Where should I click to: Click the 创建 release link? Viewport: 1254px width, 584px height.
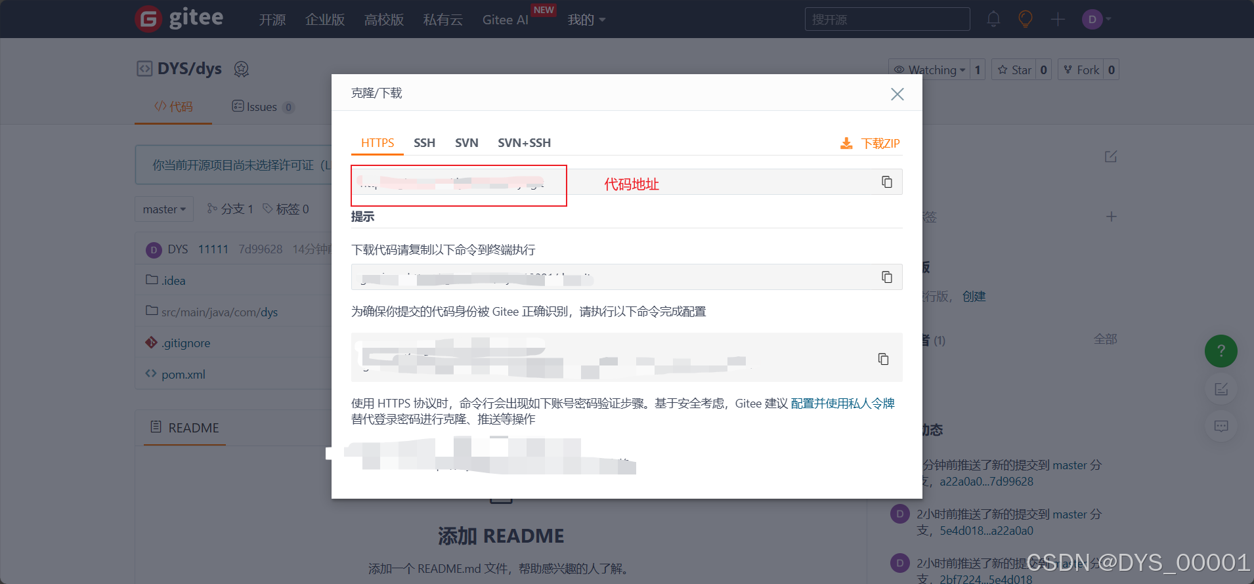click(974, 297)
